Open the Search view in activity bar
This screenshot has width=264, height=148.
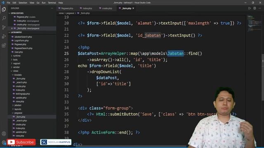[4, 18]
